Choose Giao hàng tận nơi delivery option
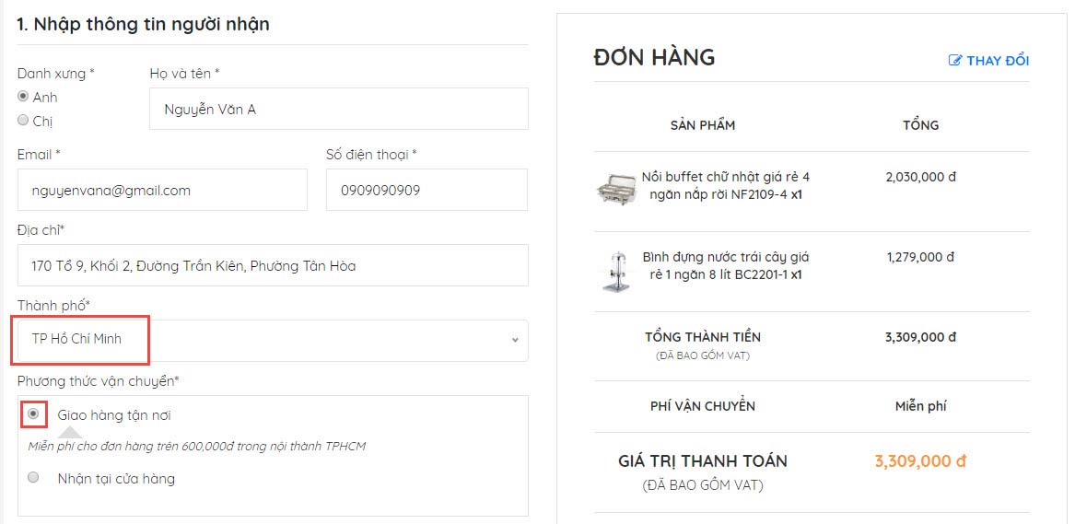 (x=34, y=414)
